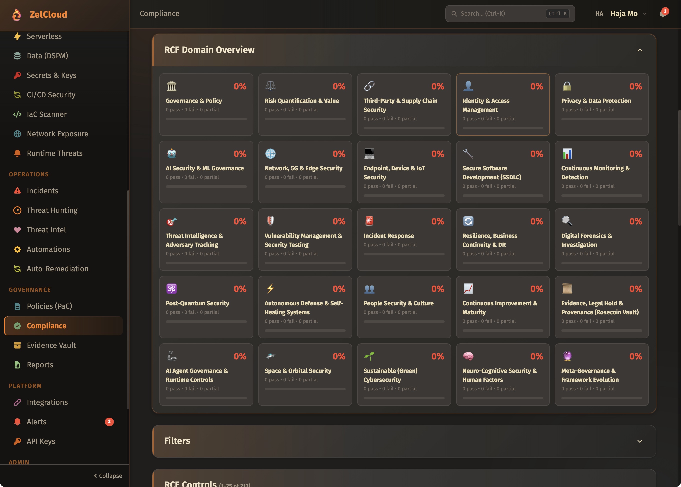
Task: Open Evidence Vault in sidebar
Action: [x=51, y=345]
